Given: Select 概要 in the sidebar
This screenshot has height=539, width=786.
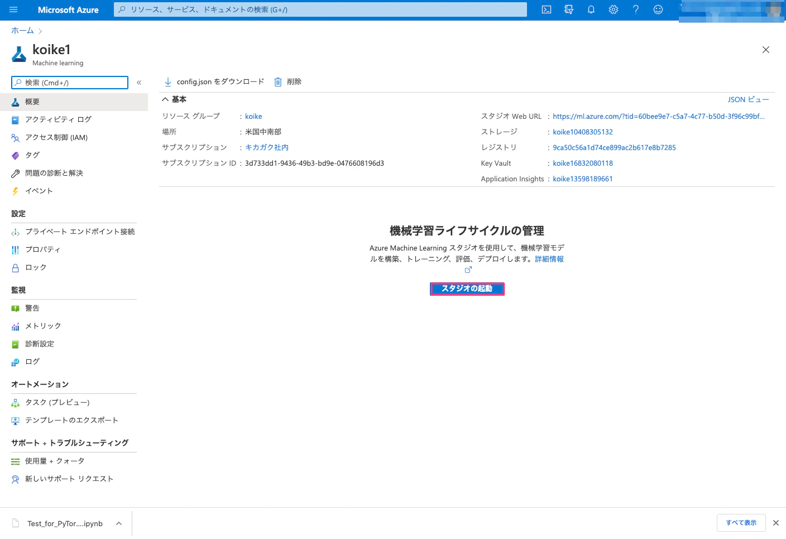Looking at the screenshot, I should pos(74,102).
